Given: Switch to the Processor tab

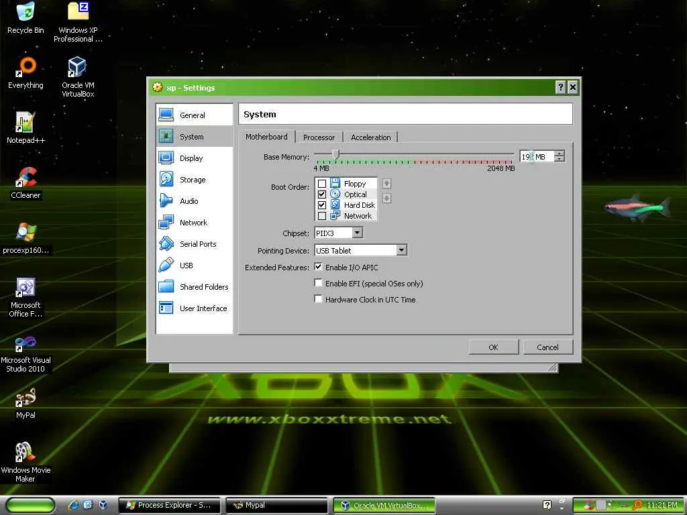Looking at the screenshot, I should (319, 137).
